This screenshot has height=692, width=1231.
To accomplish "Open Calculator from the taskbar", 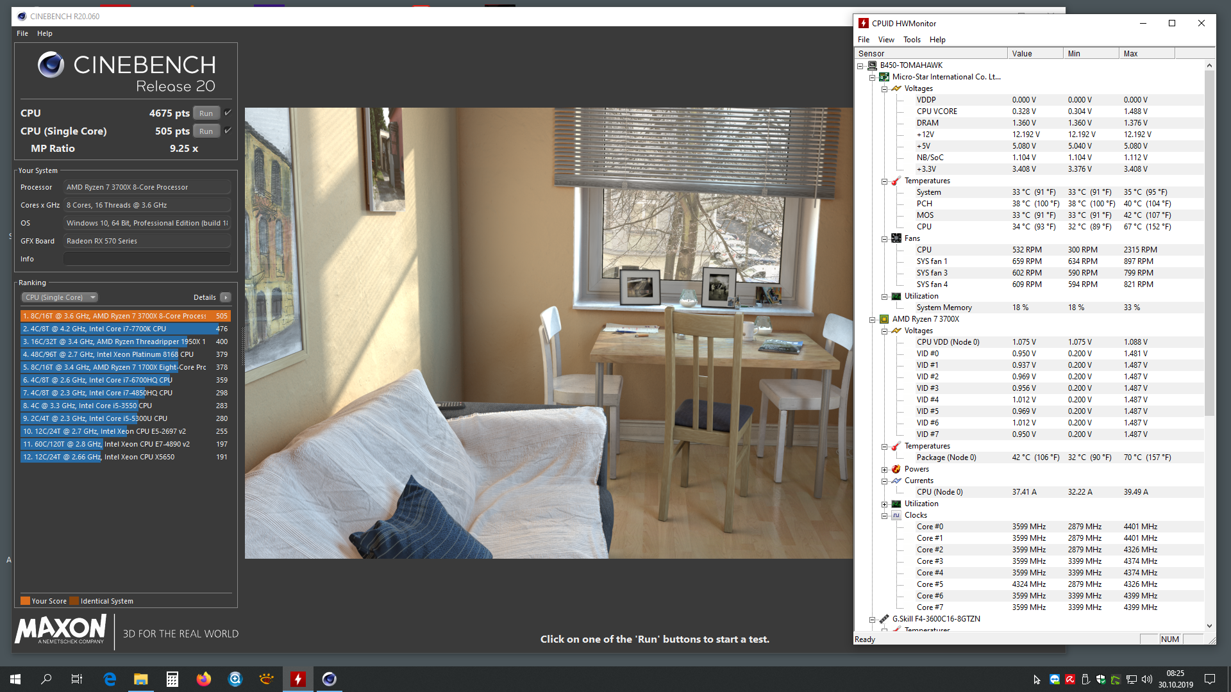I will click(x=172, y=679).
